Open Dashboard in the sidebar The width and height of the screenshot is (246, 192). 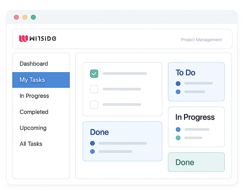34,64
